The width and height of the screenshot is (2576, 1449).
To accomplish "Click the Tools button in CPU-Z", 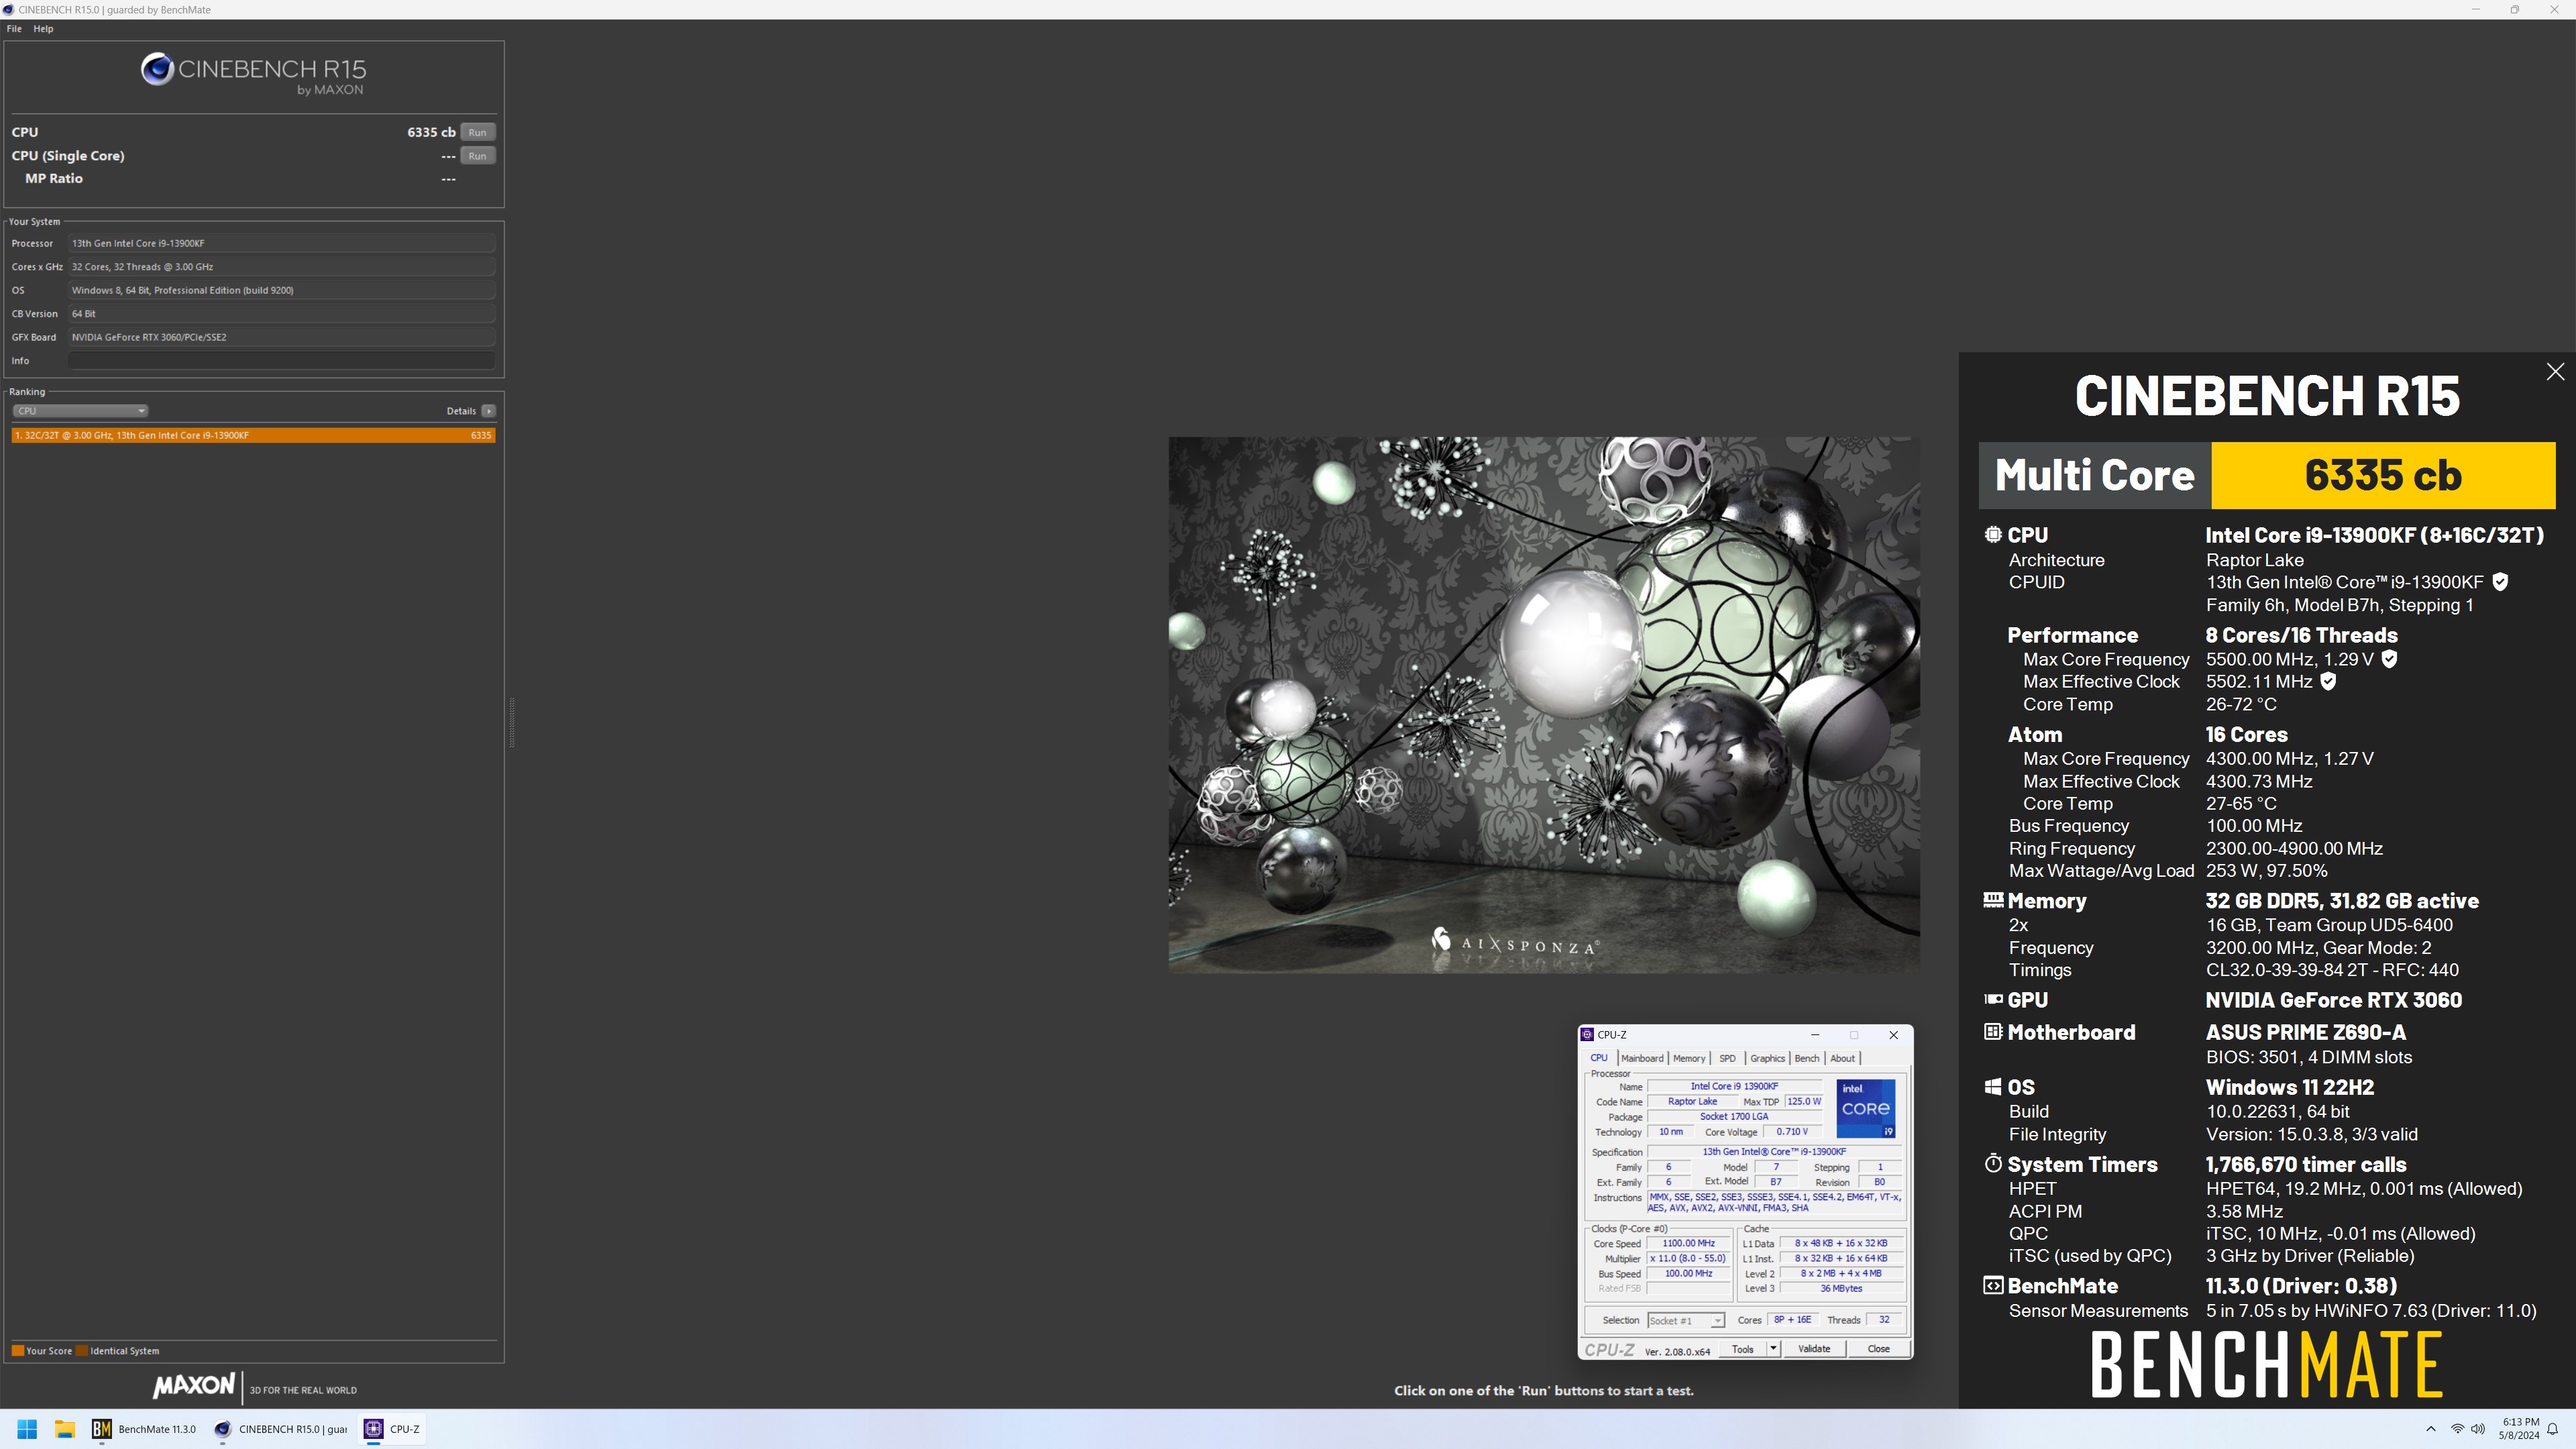I will coord(1743,1349).
